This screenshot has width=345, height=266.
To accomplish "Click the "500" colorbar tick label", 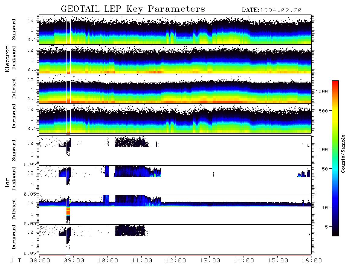I will [323, 111].
